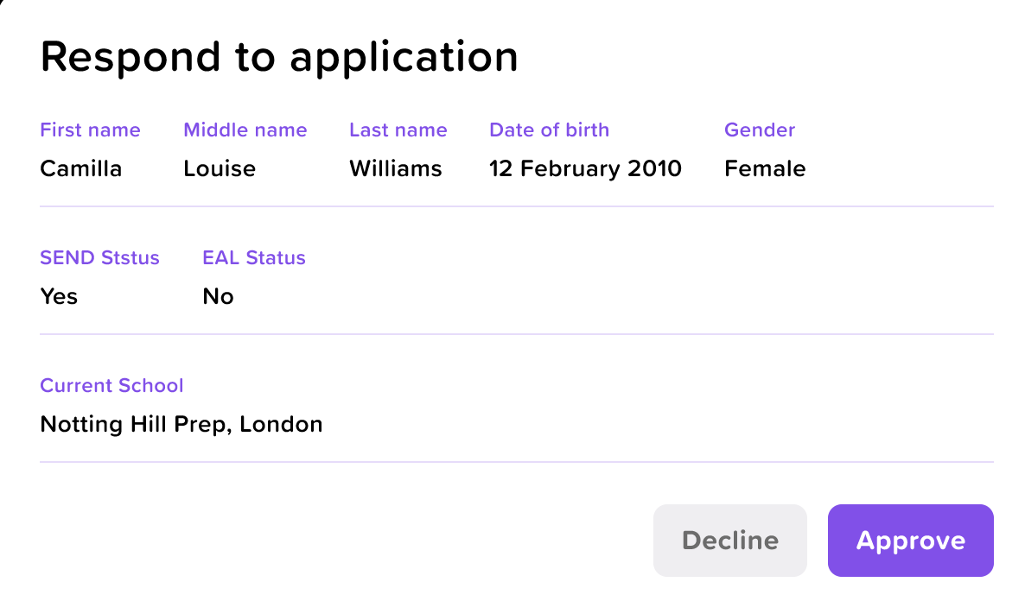Viewport: 1025px width, 601px height.
Task: Click the 'Respond to application' heading
Action: (278, 57)
